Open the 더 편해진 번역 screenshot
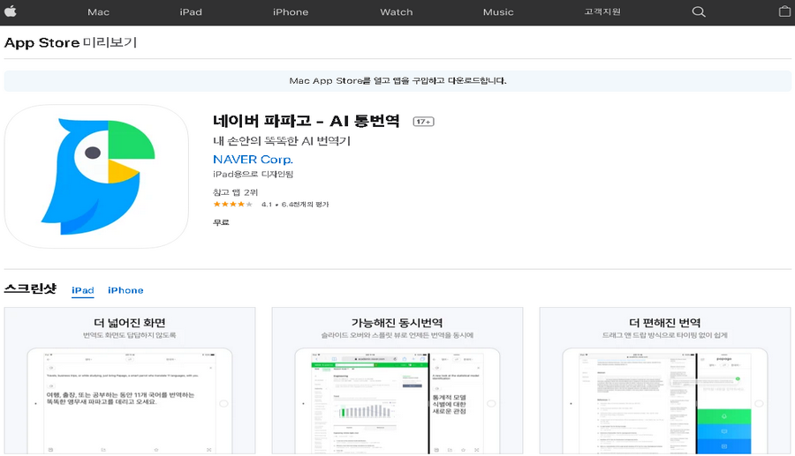This screenshot has width=795, height=456. 664,381
